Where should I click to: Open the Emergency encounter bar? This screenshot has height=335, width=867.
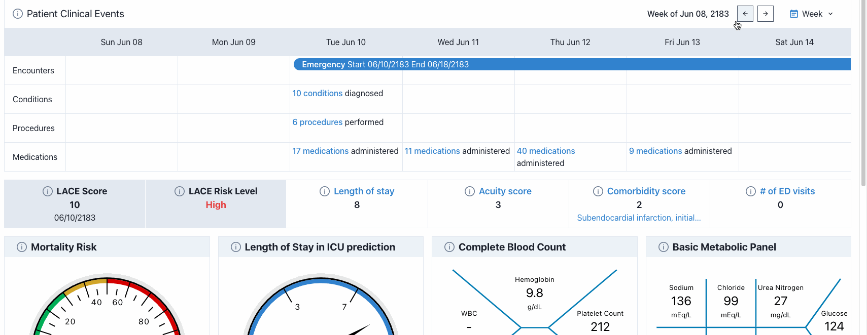coord(572,64)
